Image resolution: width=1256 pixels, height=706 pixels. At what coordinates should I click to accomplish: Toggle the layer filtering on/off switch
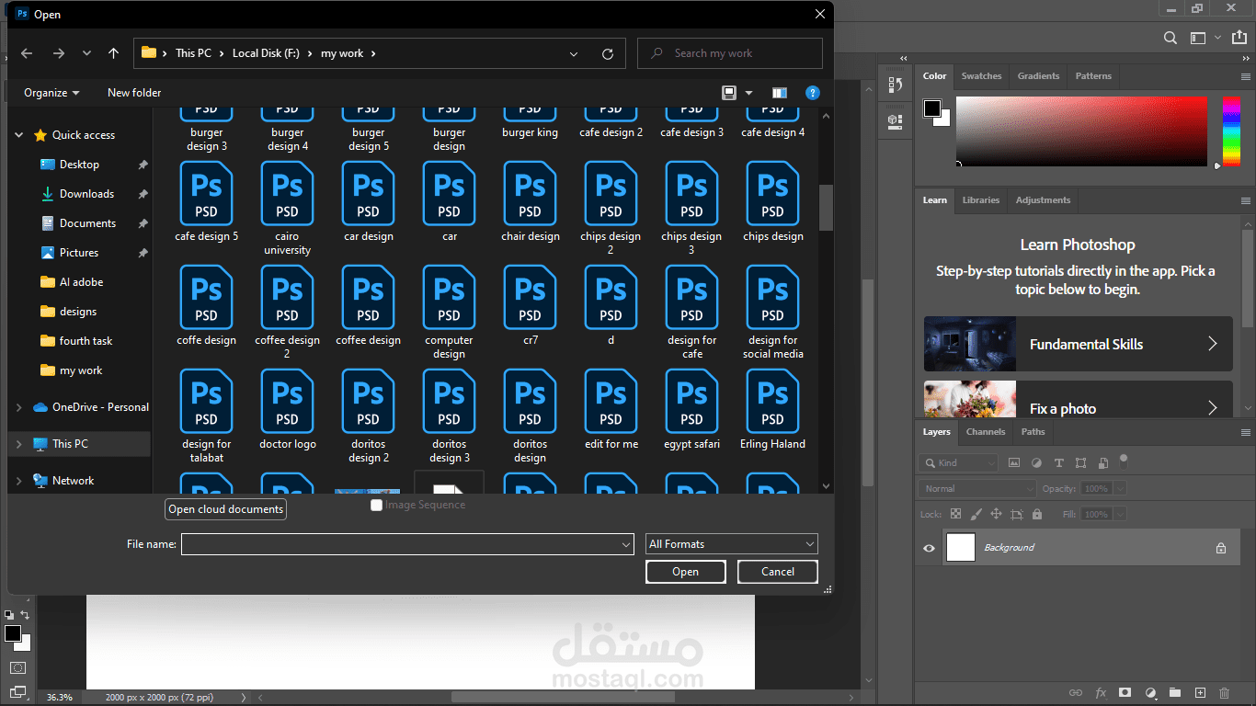click(1123, 461)
